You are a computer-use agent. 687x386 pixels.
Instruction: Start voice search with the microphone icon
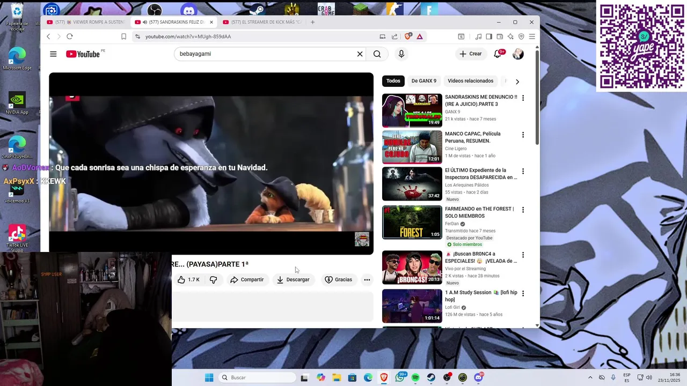click(x=401, y=54)
